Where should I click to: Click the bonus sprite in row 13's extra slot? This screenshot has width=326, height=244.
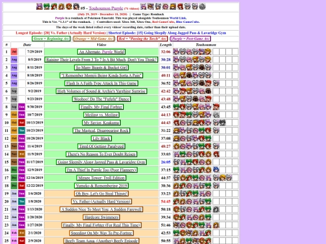216,146
